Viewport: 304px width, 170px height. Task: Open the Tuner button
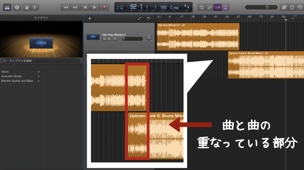coord(209,7)
